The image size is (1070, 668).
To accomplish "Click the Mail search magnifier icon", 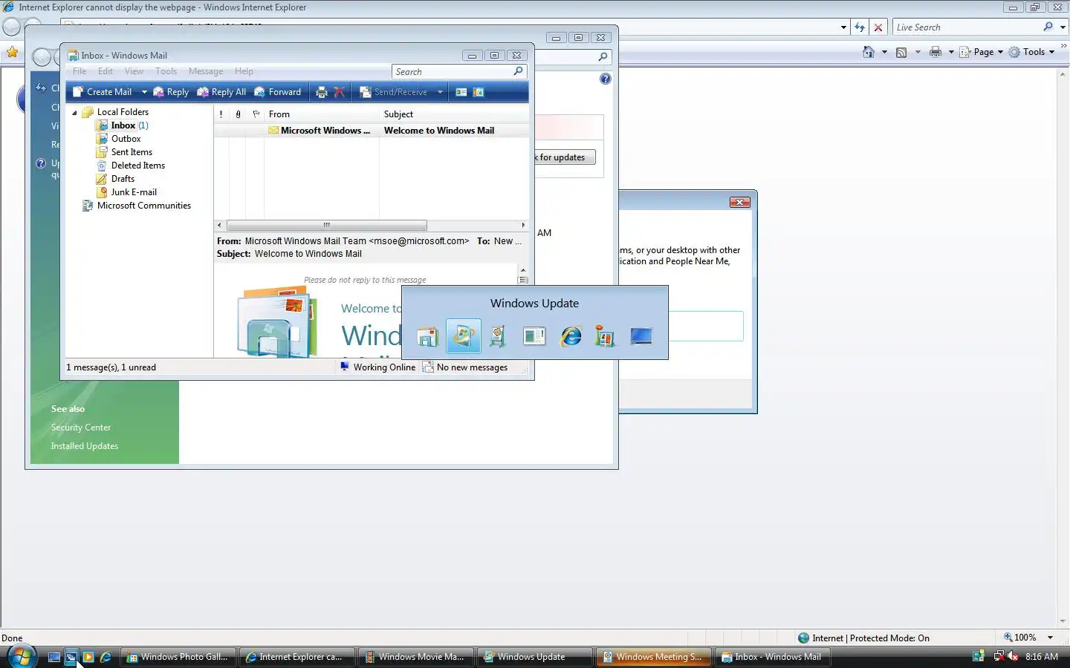I will click(x=519, y=71).
